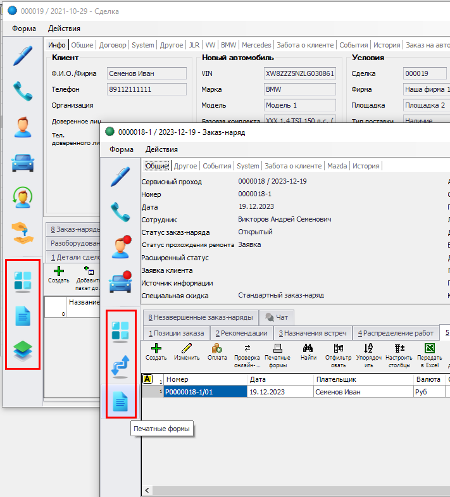
Task: Click the car icon in Заказ-наряд sidebar
Action: tap(120, 281)
